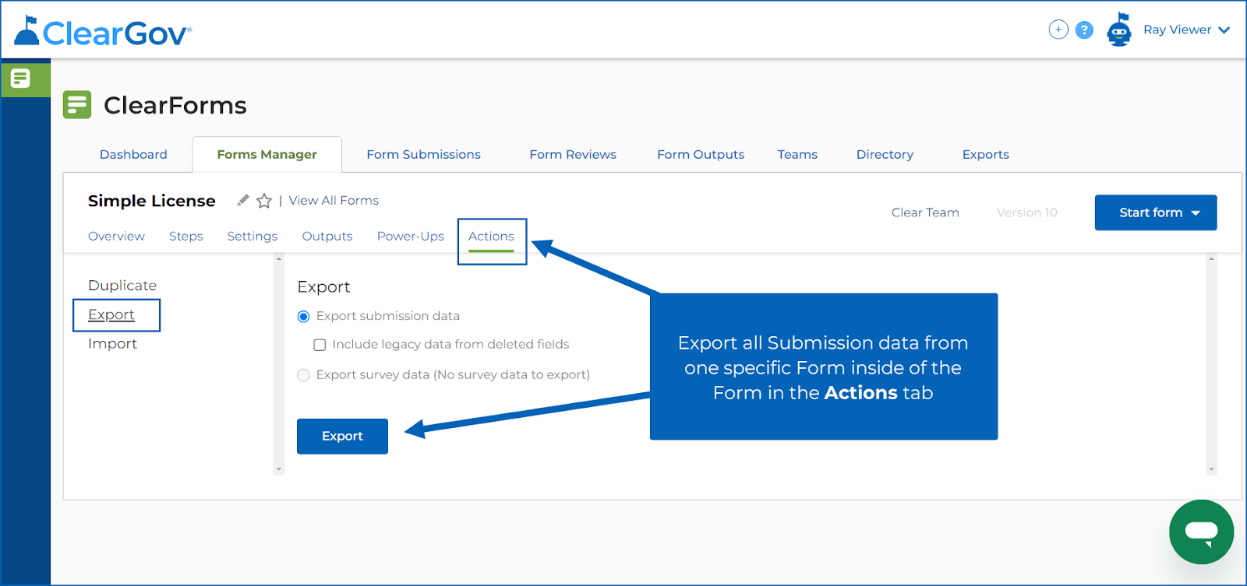Select the Export submission data radio
1247x586 pixels.
tap(304, 317)
